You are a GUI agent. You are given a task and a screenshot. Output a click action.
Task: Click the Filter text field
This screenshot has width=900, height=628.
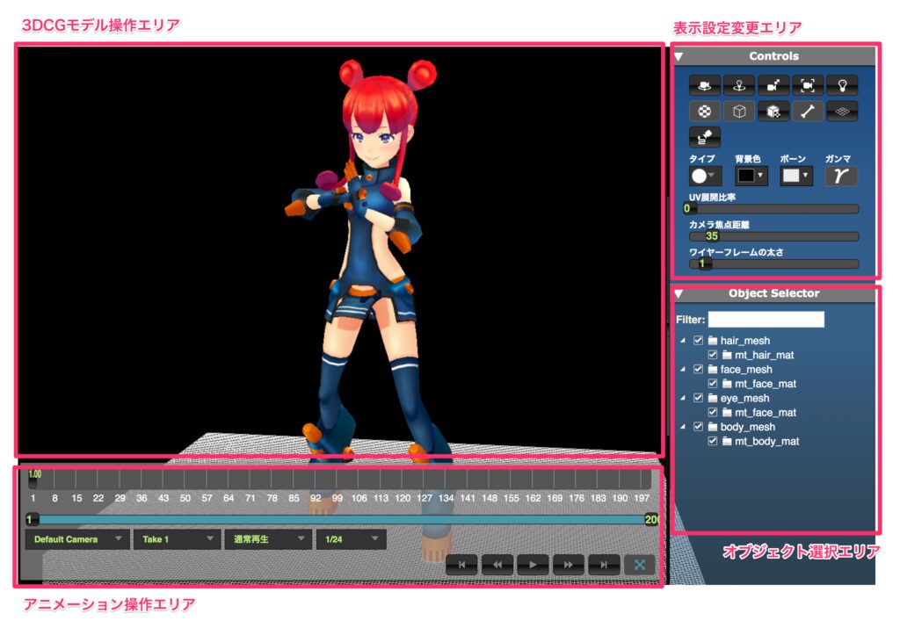click(x=766, y=320)
